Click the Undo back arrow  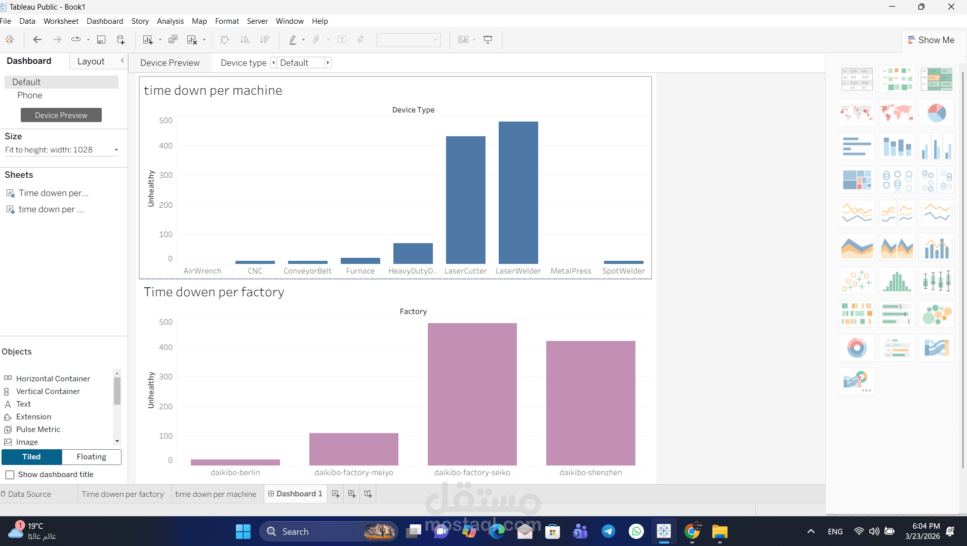[37, 40]
